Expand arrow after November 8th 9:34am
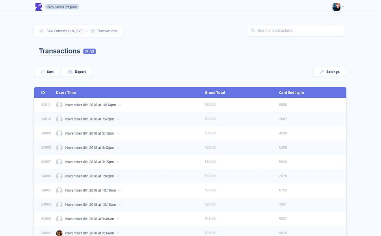Screen dimensions: 381x236 (x=118, y=233)
